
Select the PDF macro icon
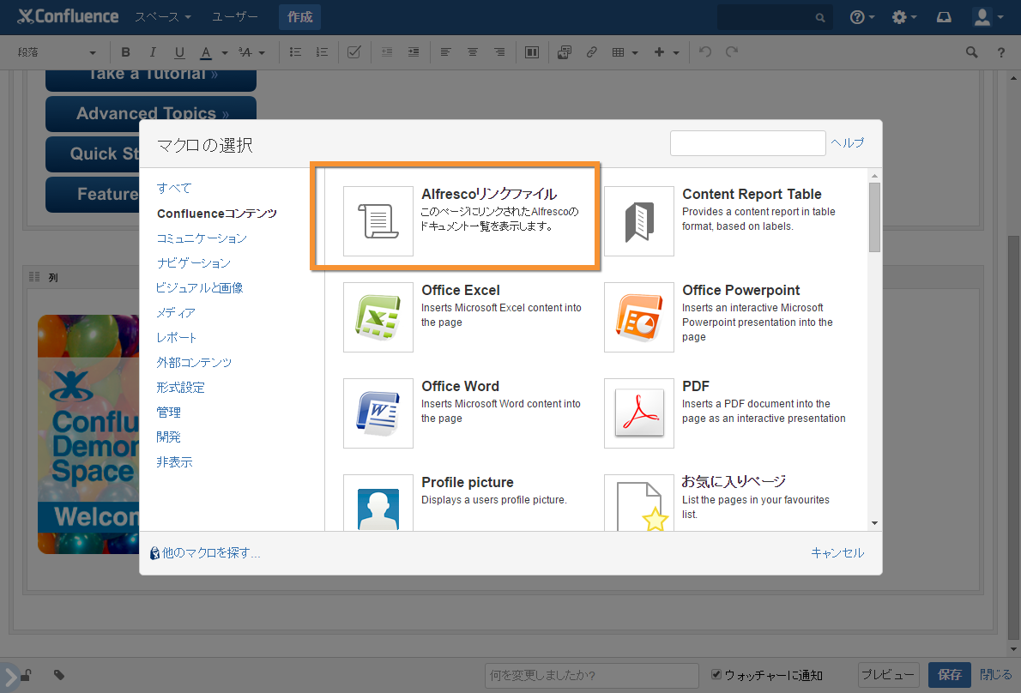point(639,413)
